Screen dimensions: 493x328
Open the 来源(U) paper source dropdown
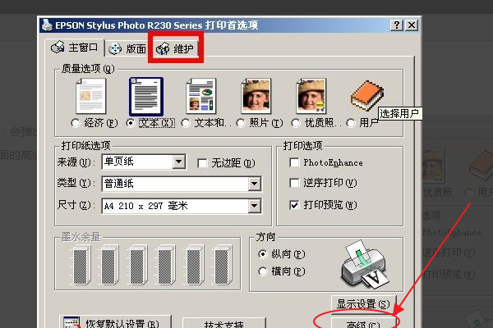[x=179, y=162]
